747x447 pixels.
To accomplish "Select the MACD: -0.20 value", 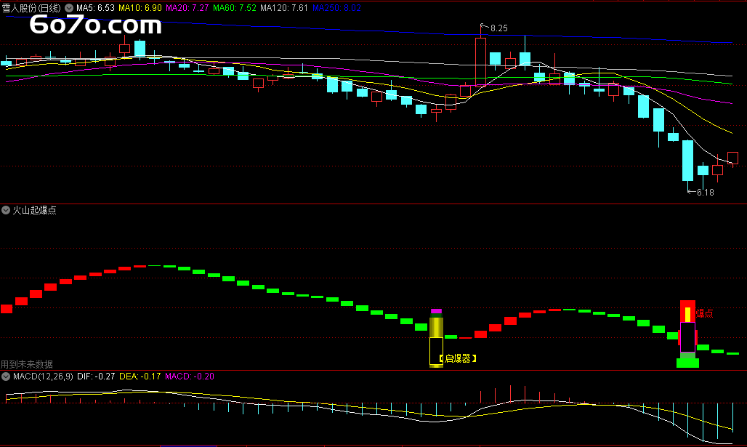I will click(190, 376).
